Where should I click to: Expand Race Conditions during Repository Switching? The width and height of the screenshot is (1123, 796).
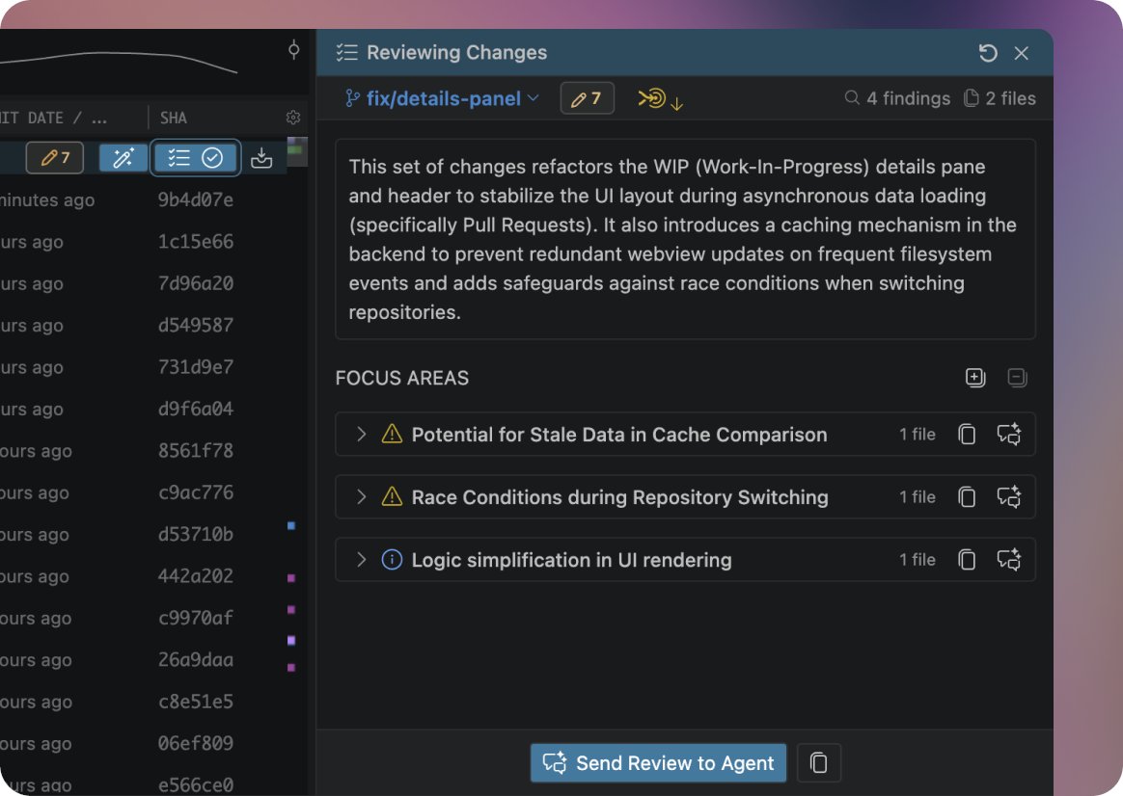(361, 497)
